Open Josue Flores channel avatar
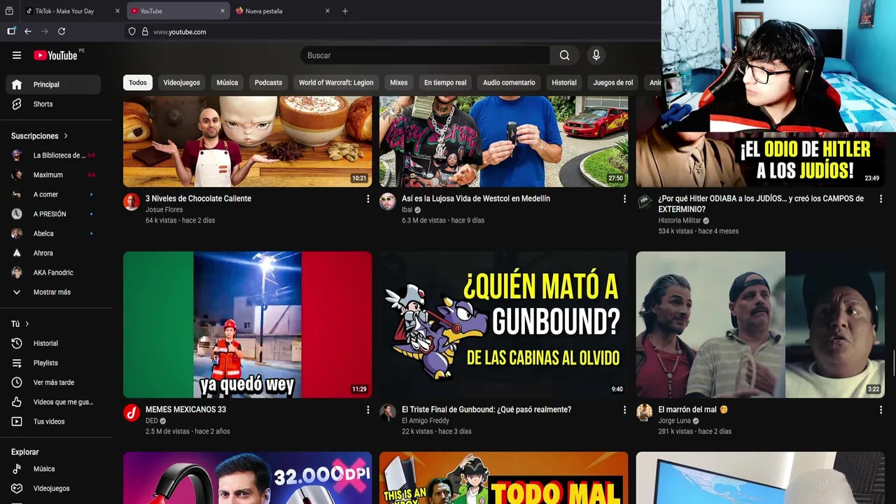Screen dimensions: 896x504 tap(132, 202)
